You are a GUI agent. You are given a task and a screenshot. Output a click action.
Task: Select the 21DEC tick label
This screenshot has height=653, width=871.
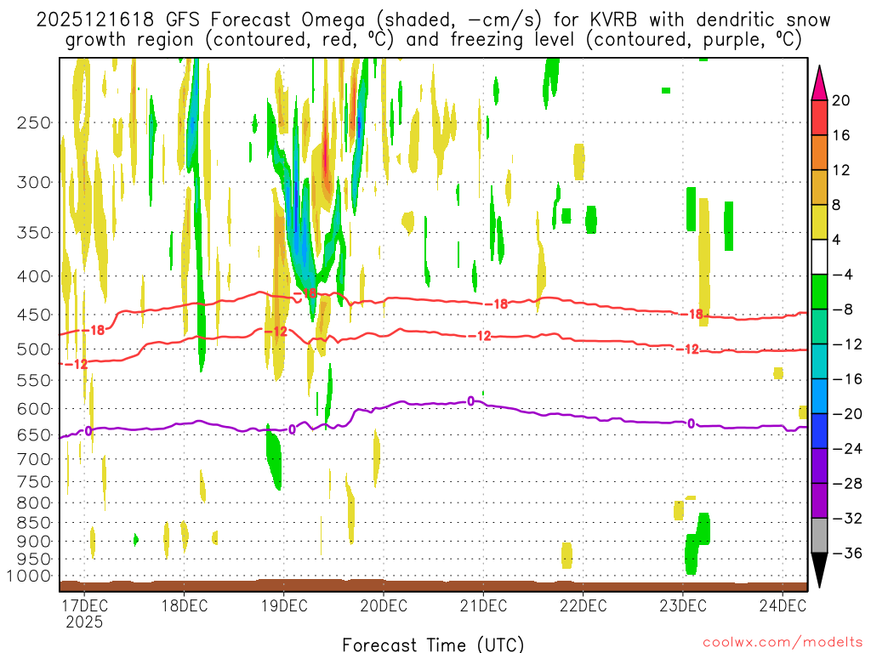coord(483,605)
